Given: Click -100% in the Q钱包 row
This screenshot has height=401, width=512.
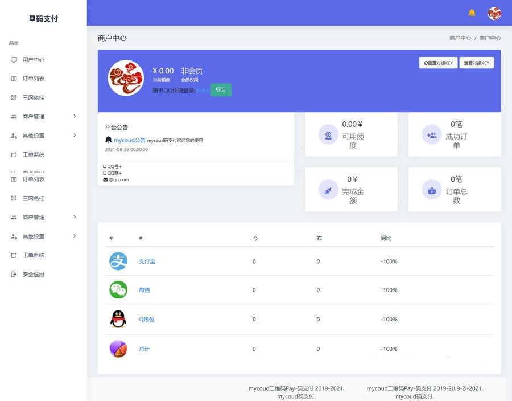Looking at the screenshot, I should (x=389, y=320).
